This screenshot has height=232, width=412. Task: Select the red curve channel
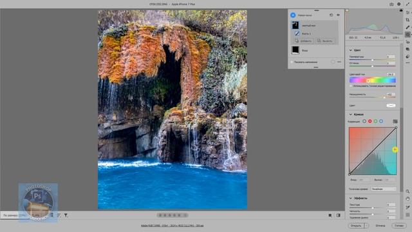click(x=370, y=121)
